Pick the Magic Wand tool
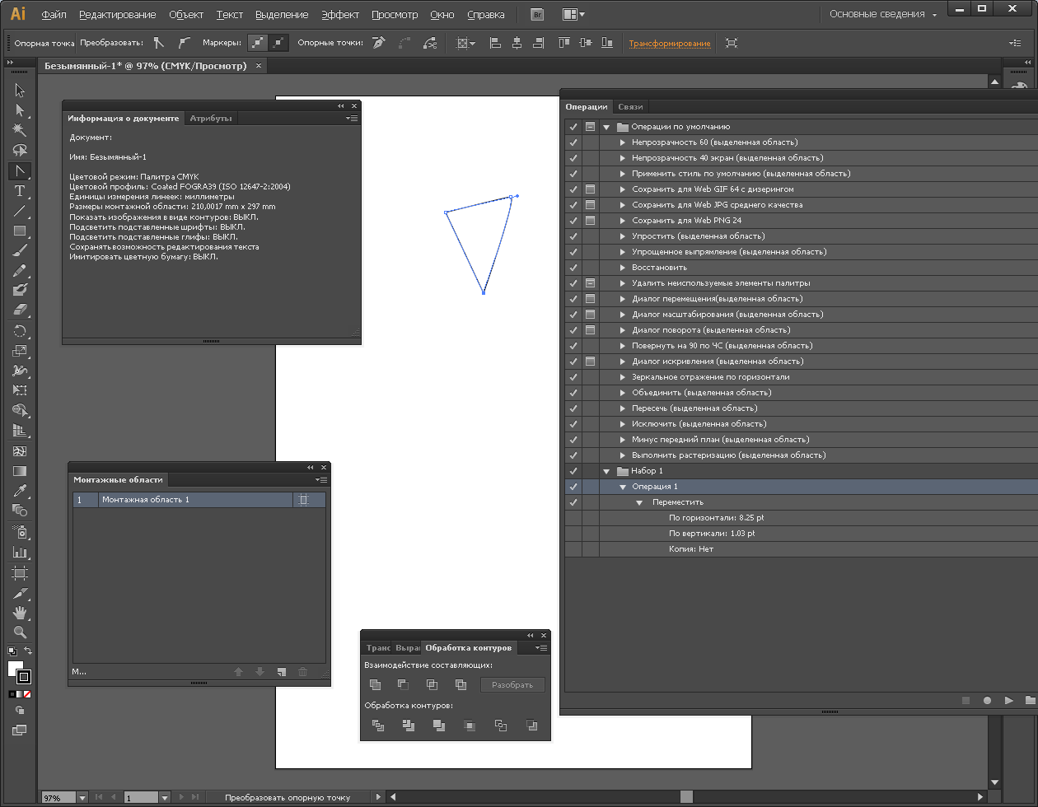 pos(20,130)
